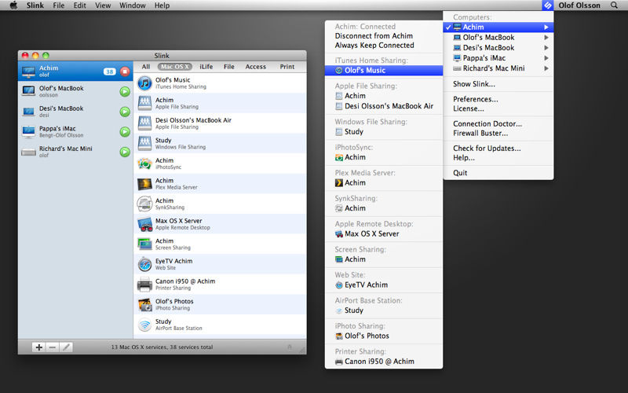Click the iPhotoSync Achim icon in list
This screenshot has height=393, width=628.
pyautogui.click(x=144, y=163)
